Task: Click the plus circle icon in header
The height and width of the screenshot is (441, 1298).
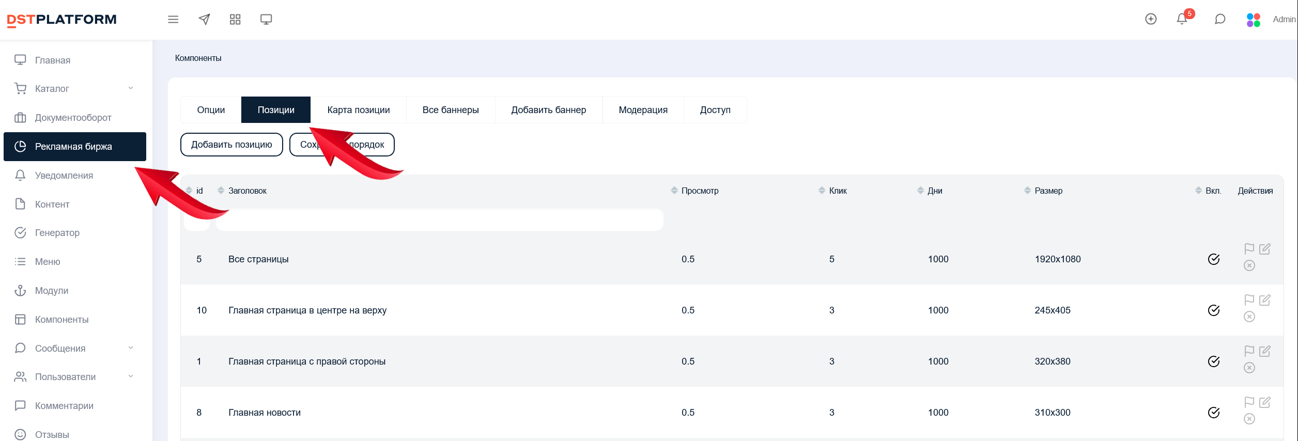Action: coord(1151,19)
